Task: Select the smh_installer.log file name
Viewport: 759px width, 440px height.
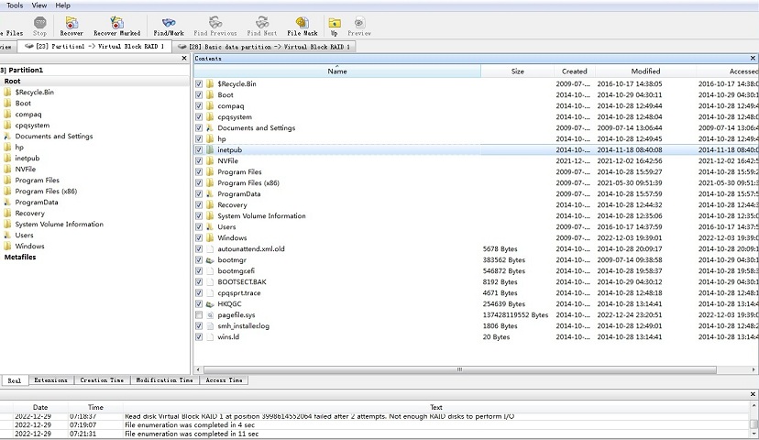Action: (244, 325)
